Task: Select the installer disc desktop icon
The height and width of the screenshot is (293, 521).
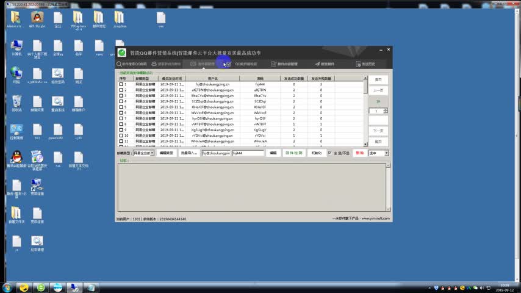Action: click(37, 161)
